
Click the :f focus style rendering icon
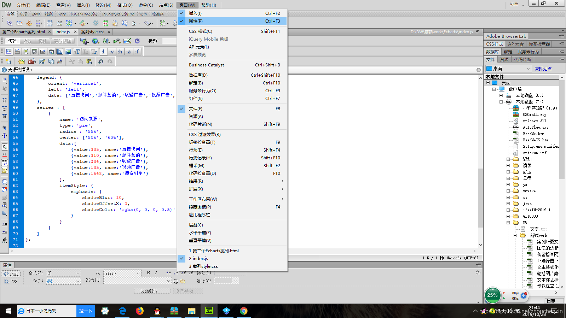[x=137, y=52]
